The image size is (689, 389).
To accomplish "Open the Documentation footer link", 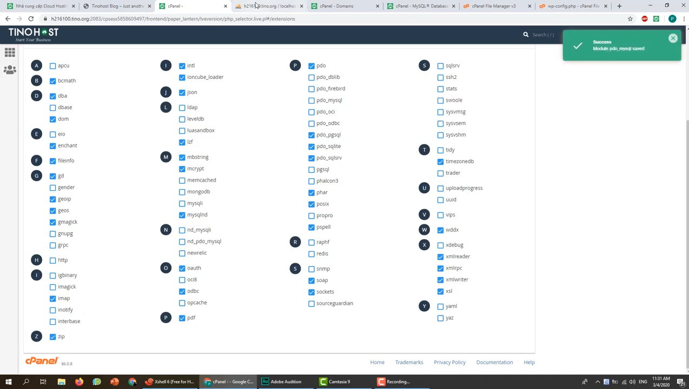I will tap(494, 363).
